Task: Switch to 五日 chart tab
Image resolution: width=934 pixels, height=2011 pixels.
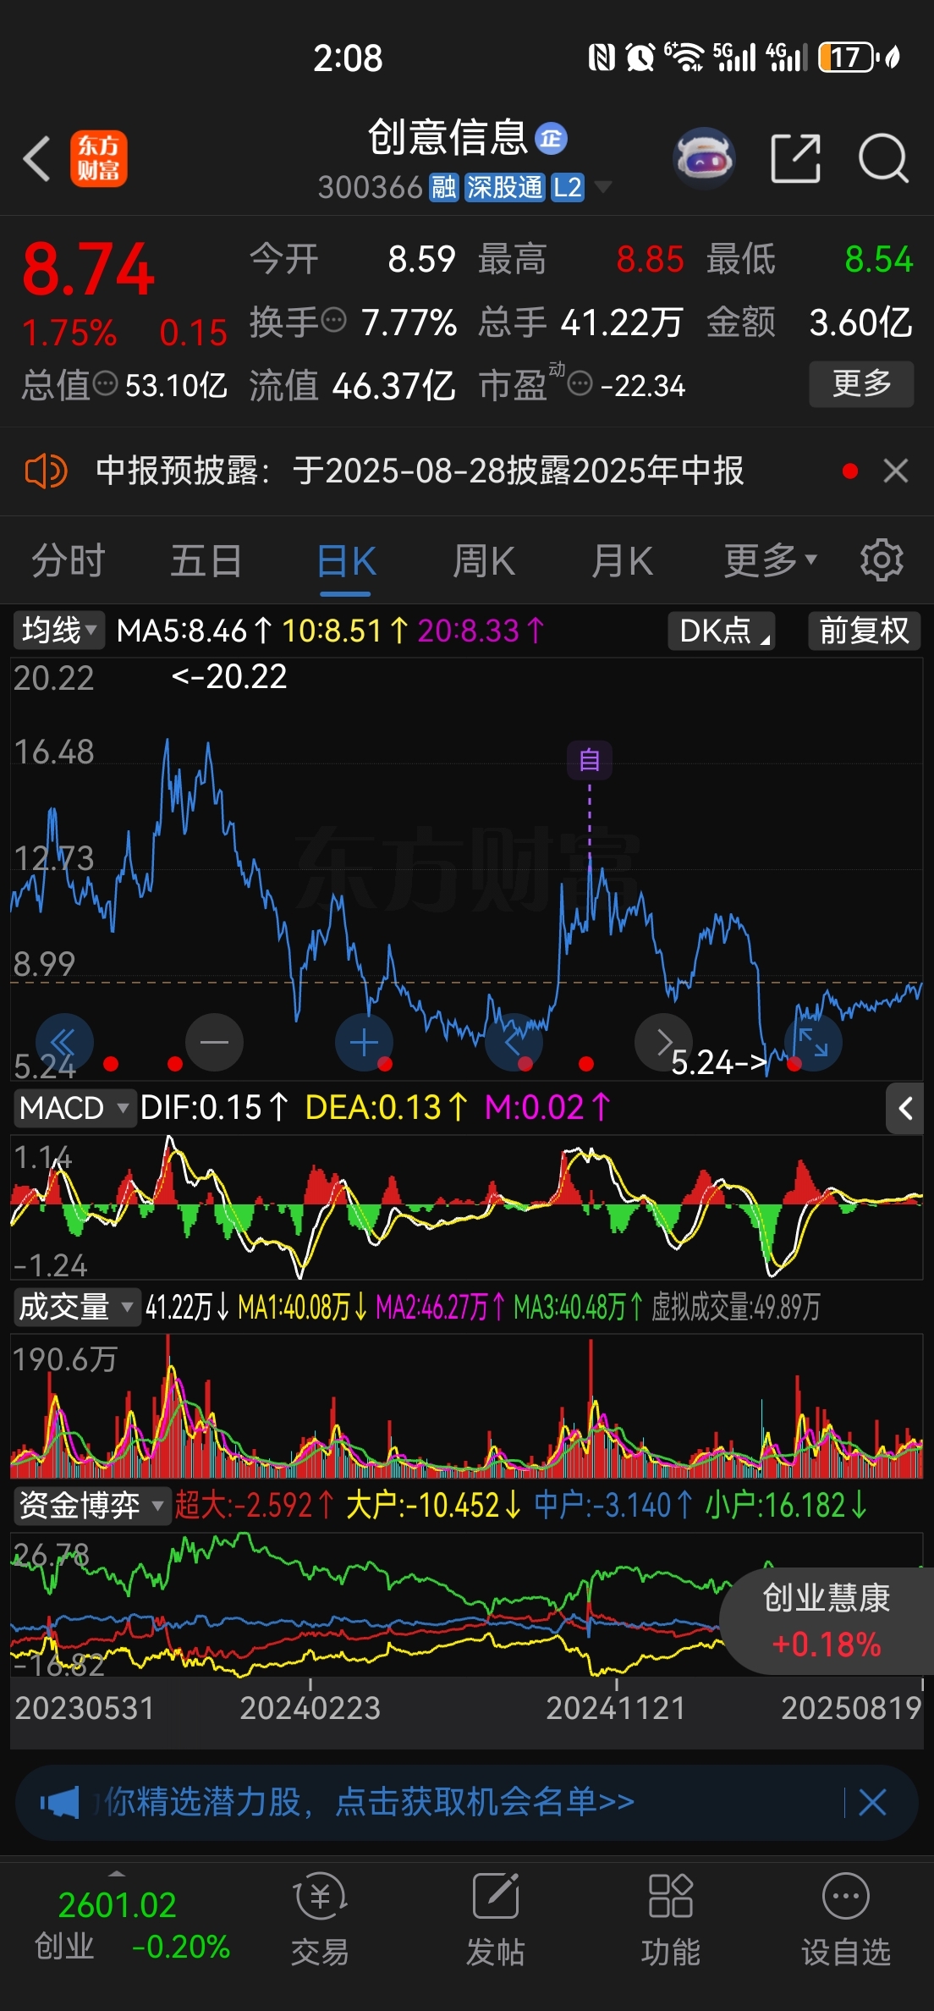Action: (206, 560)
